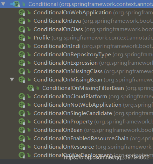Screen dimensions: 153x164
Task: Open the blog.csdn.net watermark link
Action: (x=107, y=158)
